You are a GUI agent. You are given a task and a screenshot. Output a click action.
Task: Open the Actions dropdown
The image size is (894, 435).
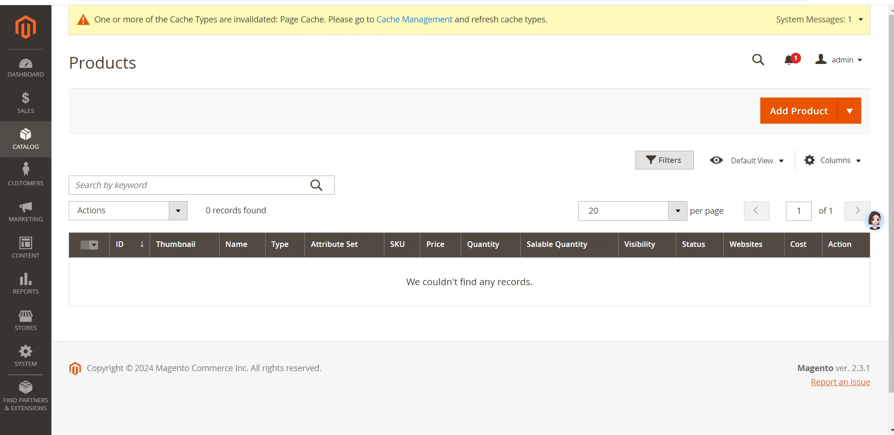(128, 210)
